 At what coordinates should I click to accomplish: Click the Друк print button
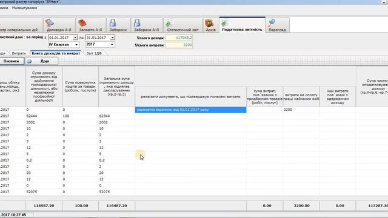click(x=42, y=61)
